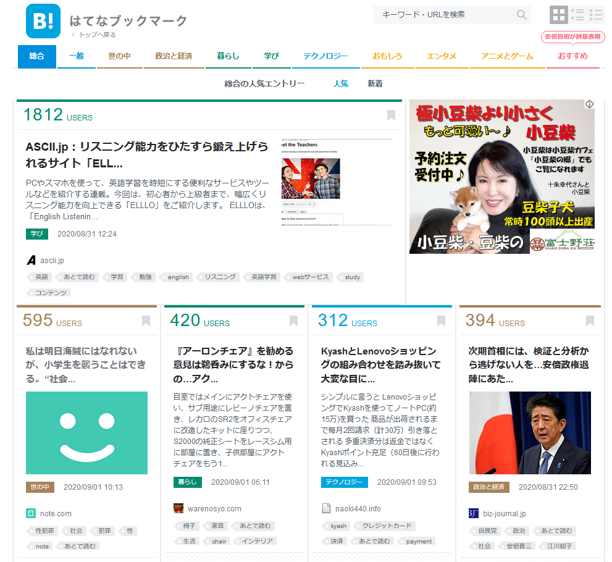Switch to 人気 entries
The width and height of the screenshot is (612, 562).
point(340,83)
